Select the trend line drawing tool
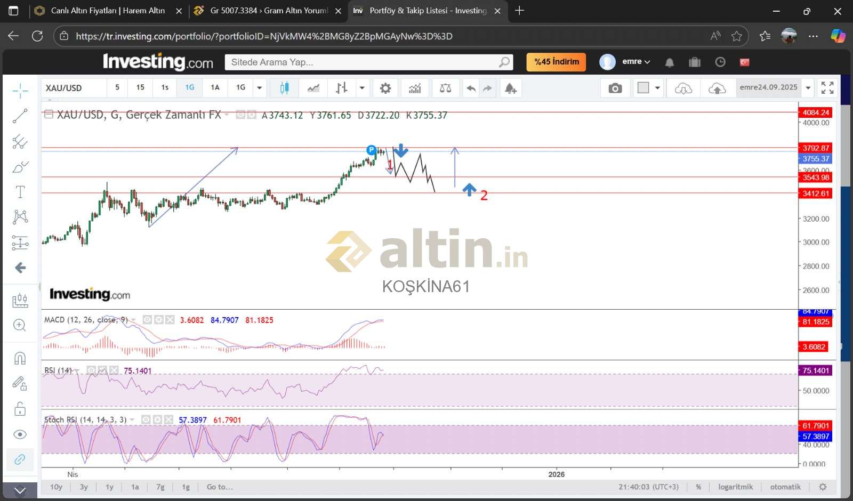The width and height of the screenshot is (853, 501). click(20, 116)
